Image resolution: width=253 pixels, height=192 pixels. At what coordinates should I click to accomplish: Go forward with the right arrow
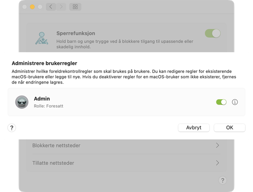point(61,7)
